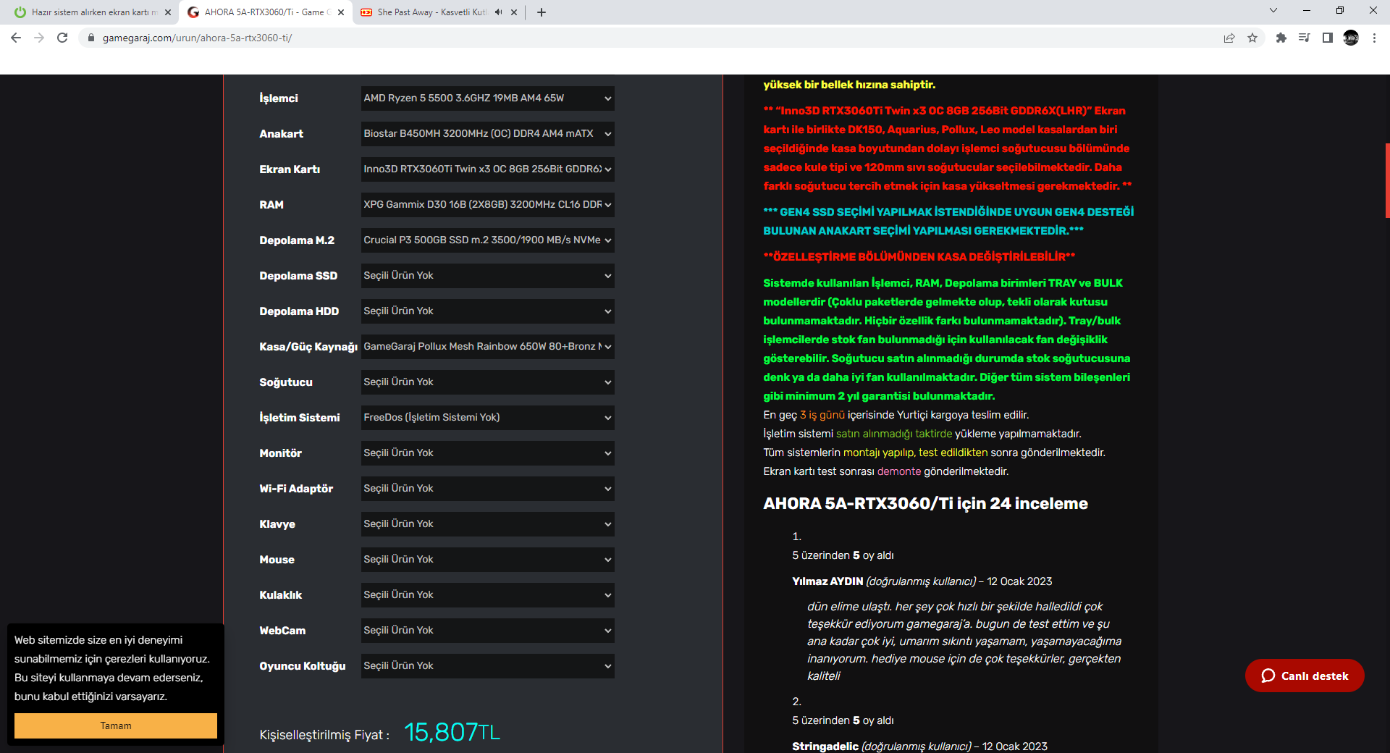Image resolution: width=1390 pixels, height=753 pixels.
Task: Open the Wi-Fi Adaptör dropdown
Action: [488, 489]
